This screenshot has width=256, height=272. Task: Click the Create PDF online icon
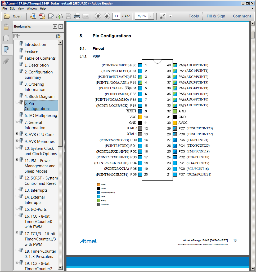pos(42,16)
